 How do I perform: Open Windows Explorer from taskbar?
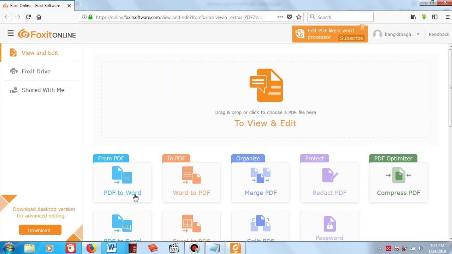point(29,248)
